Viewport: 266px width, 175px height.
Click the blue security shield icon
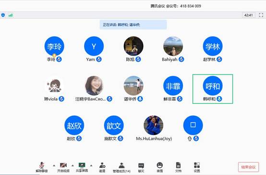pyautogui.click(x=3, y=15)
